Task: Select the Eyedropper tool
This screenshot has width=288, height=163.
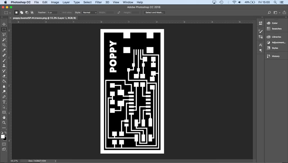Action: click(x=4, y=50)
